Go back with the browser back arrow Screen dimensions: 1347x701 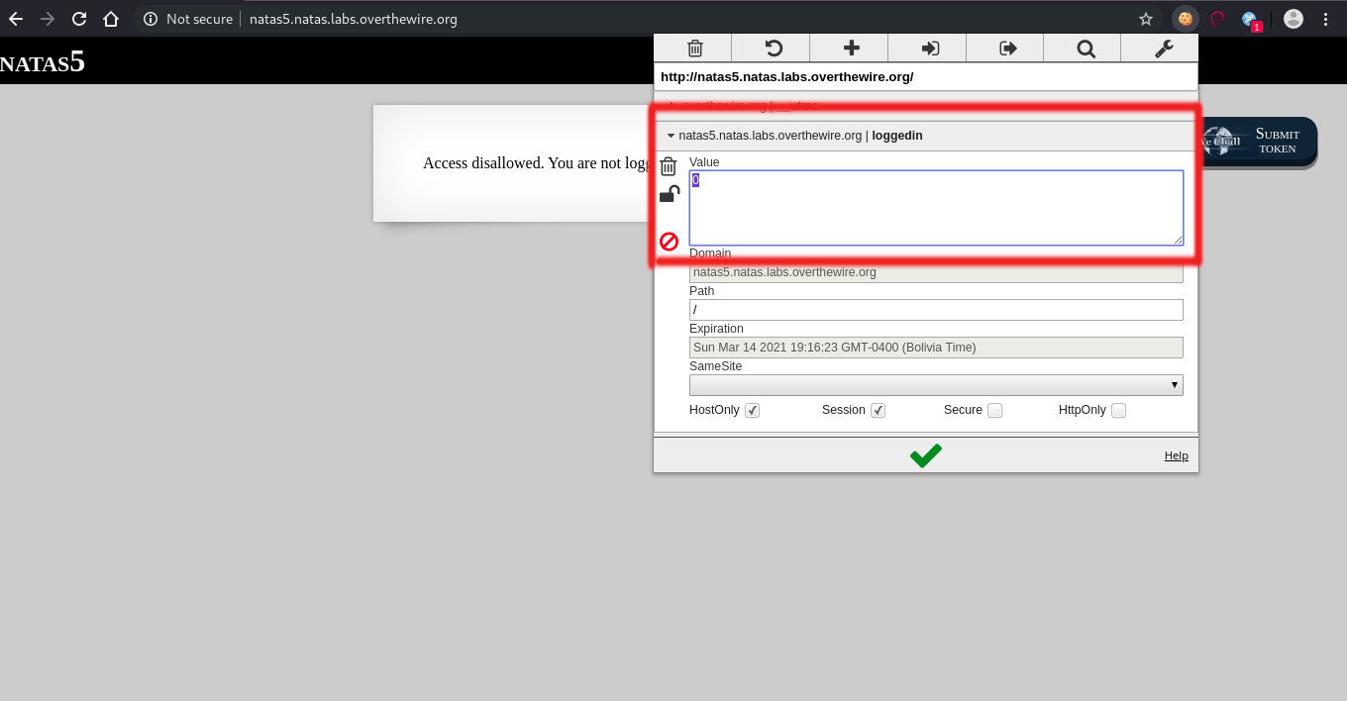[x=16, y=19]
